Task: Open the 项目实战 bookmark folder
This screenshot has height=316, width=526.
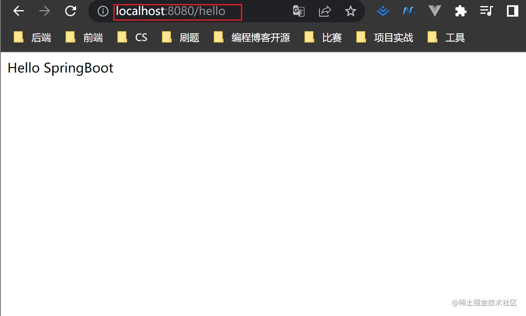Action: click(x=385, y=38)
